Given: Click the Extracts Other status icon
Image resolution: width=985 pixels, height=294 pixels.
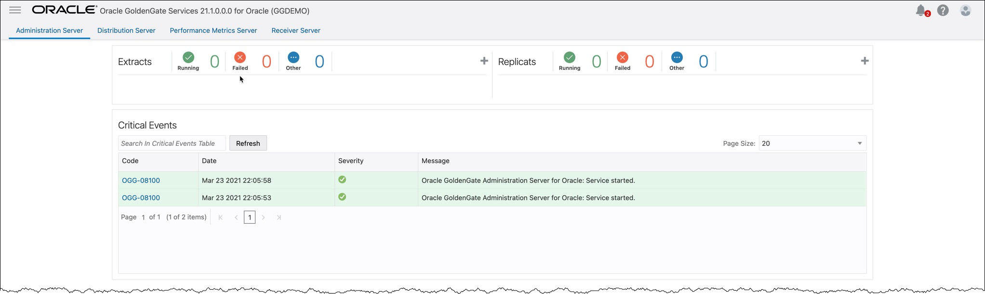Looking at the screenshot, I should pyautogui.click(x=293, y=57).
